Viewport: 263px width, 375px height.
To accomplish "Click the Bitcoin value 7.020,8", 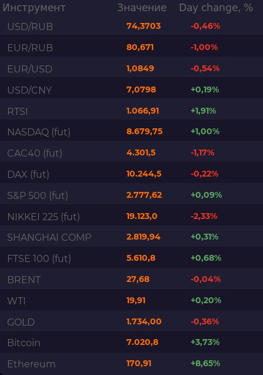I will point(142,342).
